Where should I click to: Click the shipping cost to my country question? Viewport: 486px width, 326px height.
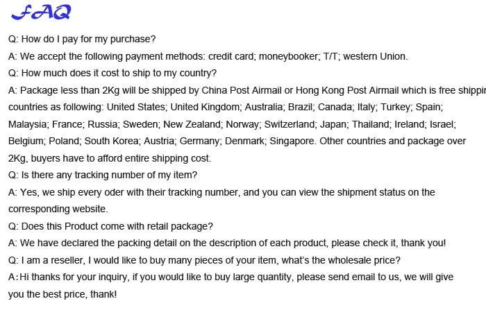coord(112,73)
